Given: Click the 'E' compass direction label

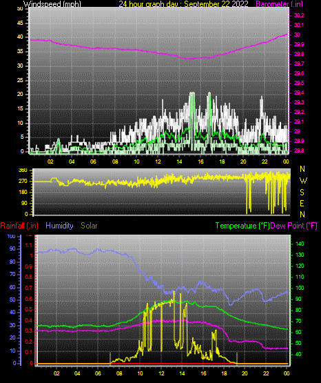Looking at the screenshot, I should pyautogui.click(x=302, y=203).
